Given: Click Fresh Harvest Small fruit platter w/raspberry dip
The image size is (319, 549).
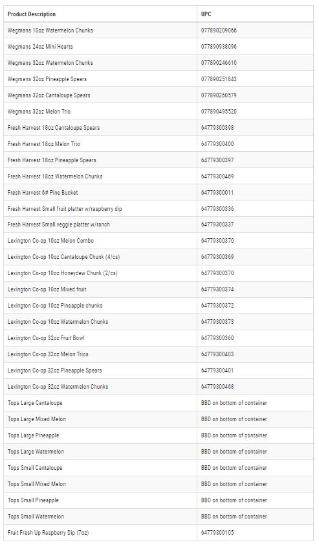Looking at the screenshot, I should pos(65,209).
